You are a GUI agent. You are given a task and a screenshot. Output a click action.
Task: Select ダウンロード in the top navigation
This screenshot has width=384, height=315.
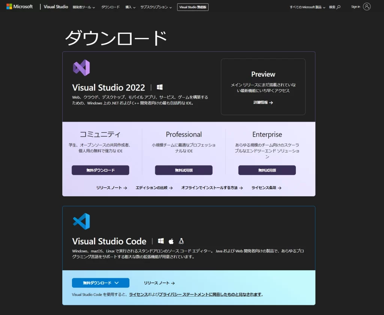pos(110,6)
